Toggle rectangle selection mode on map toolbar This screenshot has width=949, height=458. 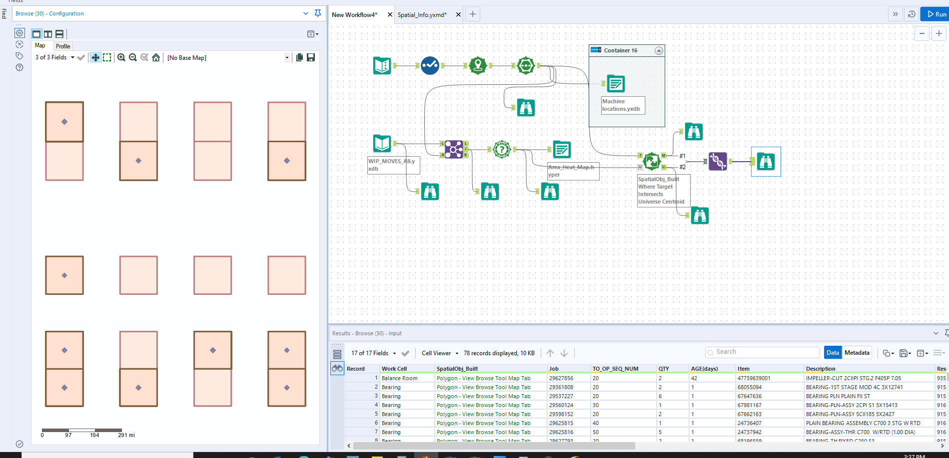[107, 57]
